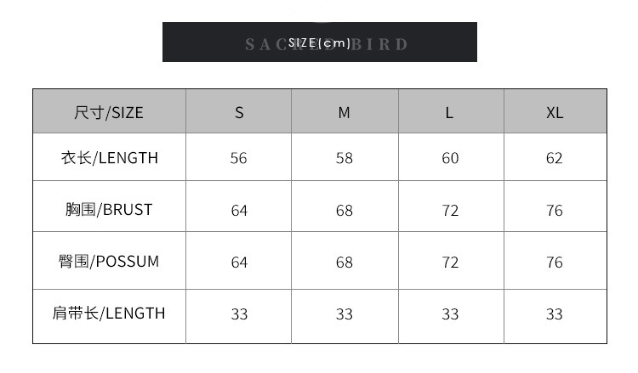
Task: Click the POSSUM value 68 for size M
Action: point(345,263)
